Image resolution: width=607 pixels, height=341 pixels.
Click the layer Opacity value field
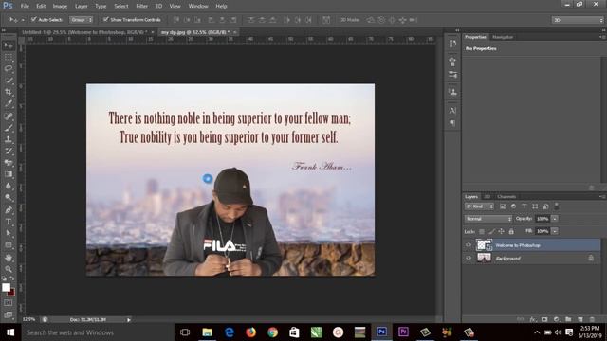coord(543,219)
